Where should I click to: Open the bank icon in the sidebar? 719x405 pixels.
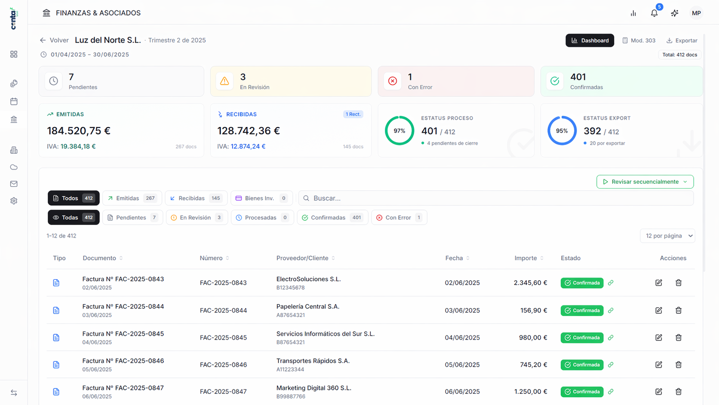(14, 119)
